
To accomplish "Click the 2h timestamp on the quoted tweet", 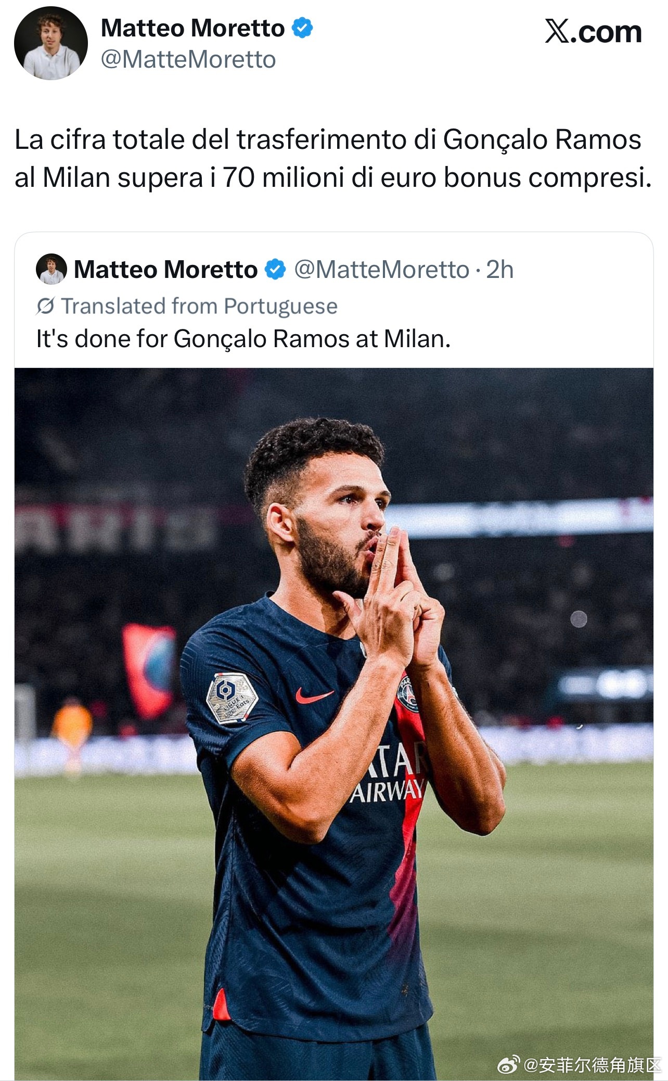I will pyautogui.click(x=499, y=270).
